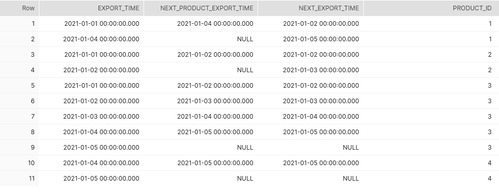
Task: Select row number 6
Action: 19,101
